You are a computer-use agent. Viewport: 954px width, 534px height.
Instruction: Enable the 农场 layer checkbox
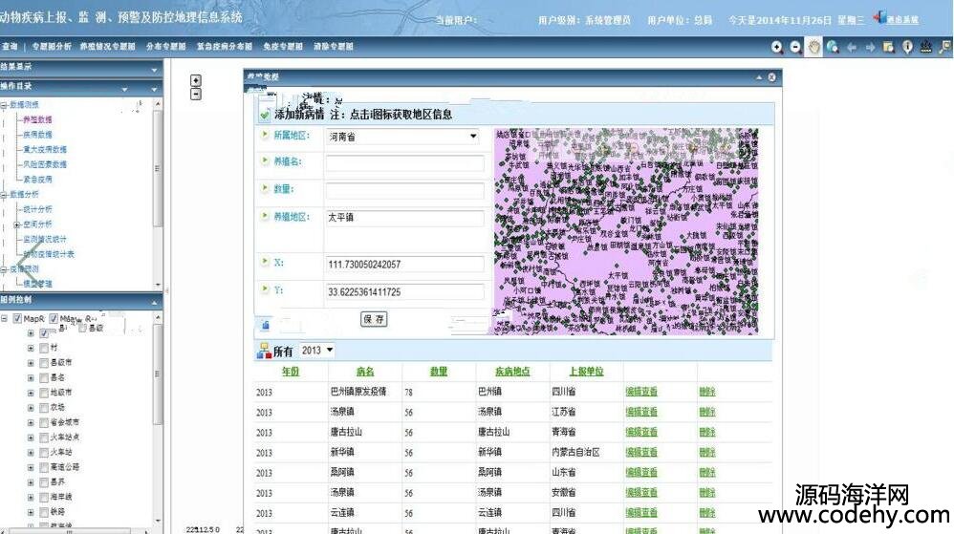click(x=44, y=407)
